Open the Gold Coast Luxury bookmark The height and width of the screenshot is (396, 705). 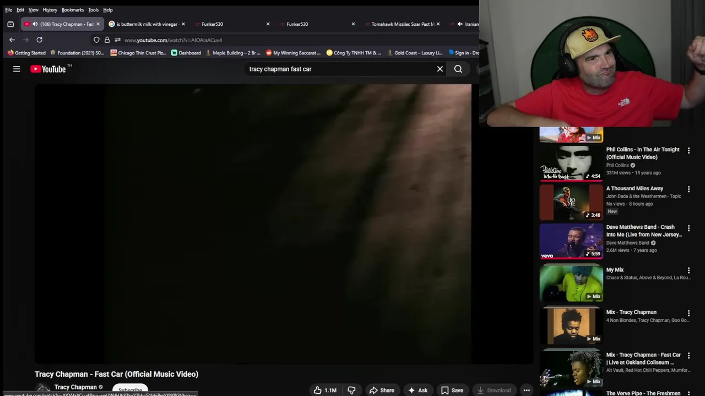click(x=414, y=53)
